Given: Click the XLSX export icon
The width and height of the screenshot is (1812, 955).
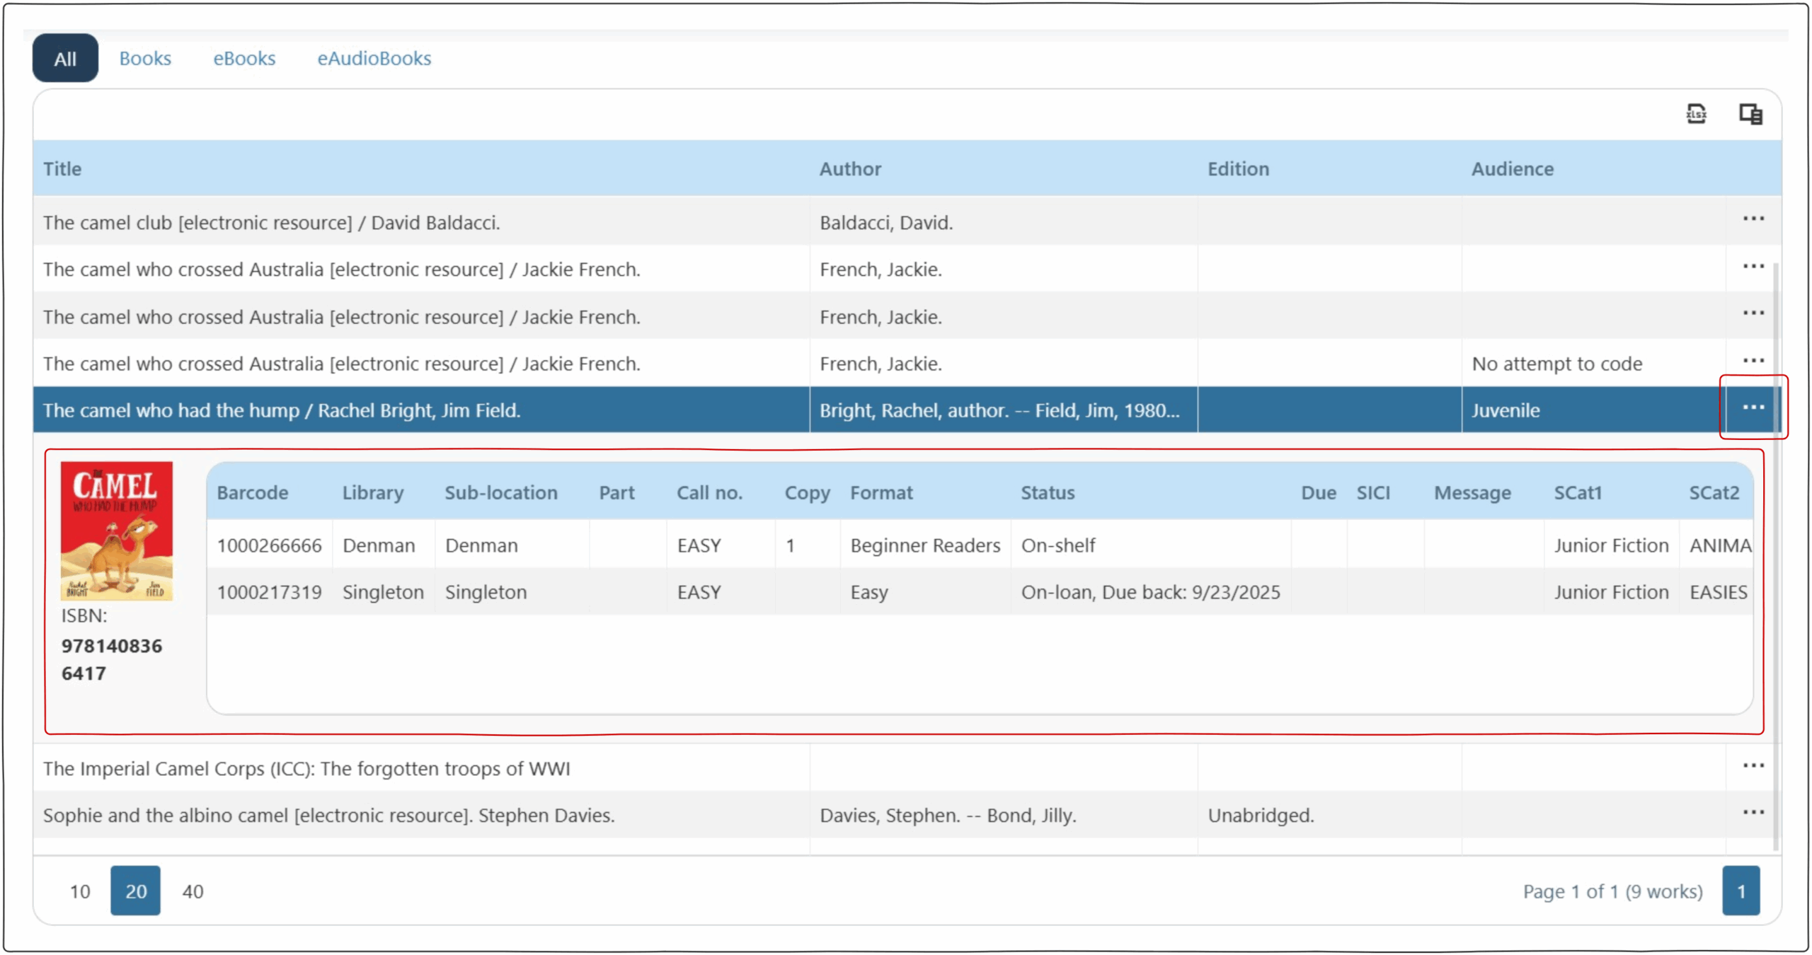Looking at the screenshot, I should click(x=1696, y=113).
